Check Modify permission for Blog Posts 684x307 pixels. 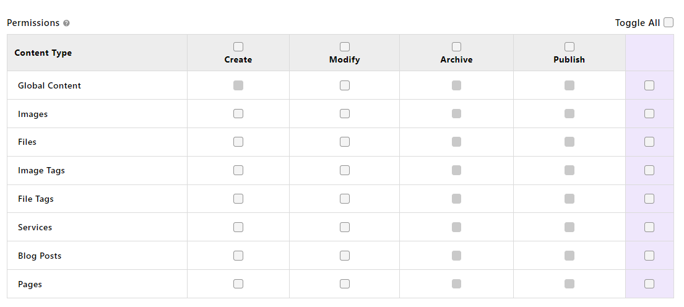(345, 256)
